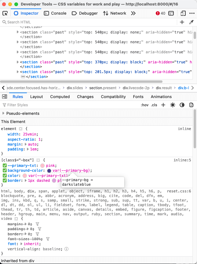This screenshot has width=197, height=264.
Task: Select the Computed panel tab
Action: pyautogui.click(x=60, y=97)
